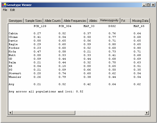Viewport: 157px width, 124px height.
Task: Show the Allele Counts tab
Action: click(53, 21)
